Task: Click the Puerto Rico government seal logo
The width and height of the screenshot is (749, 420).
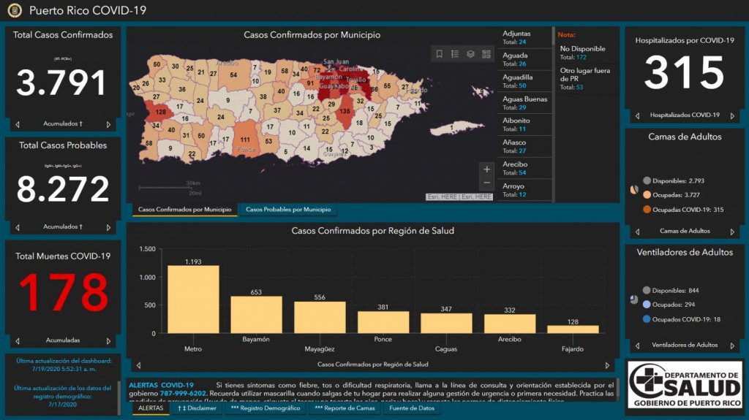Action: (15, 10)
